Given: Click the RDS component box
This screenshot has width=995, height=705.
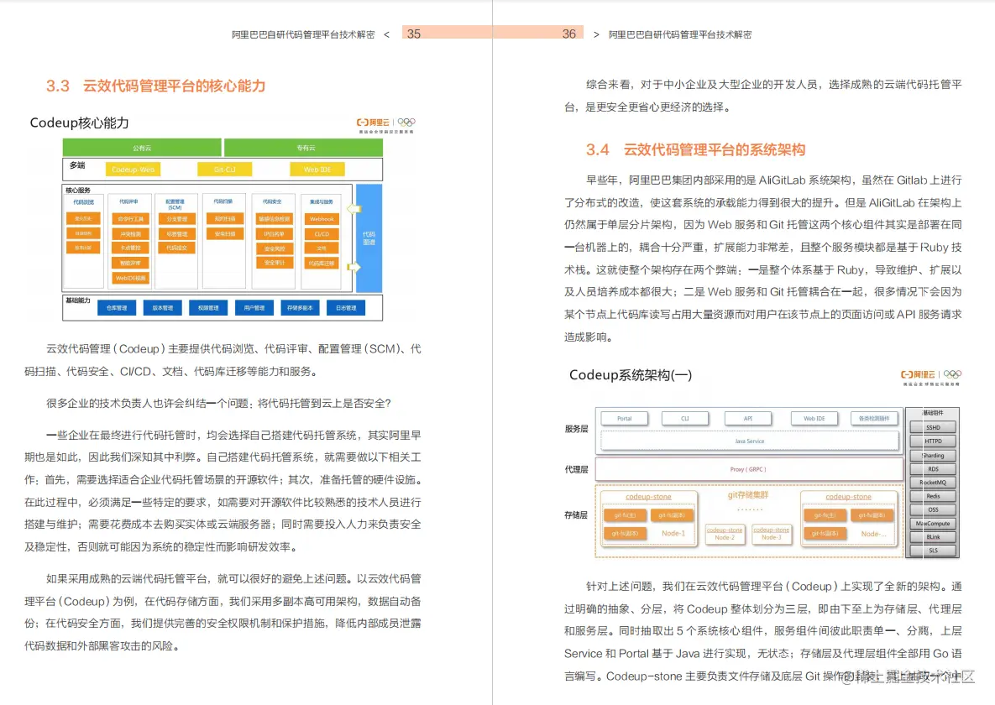Looking at the screenshot, I should point(933,469).
